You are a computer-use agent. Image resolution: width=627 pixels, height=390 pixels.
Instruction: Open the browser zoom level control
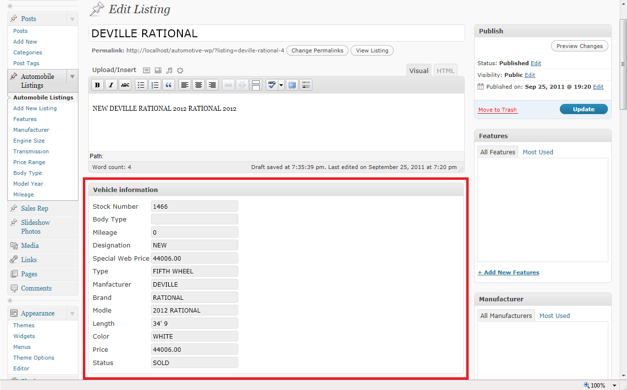[x=594, y=385]
